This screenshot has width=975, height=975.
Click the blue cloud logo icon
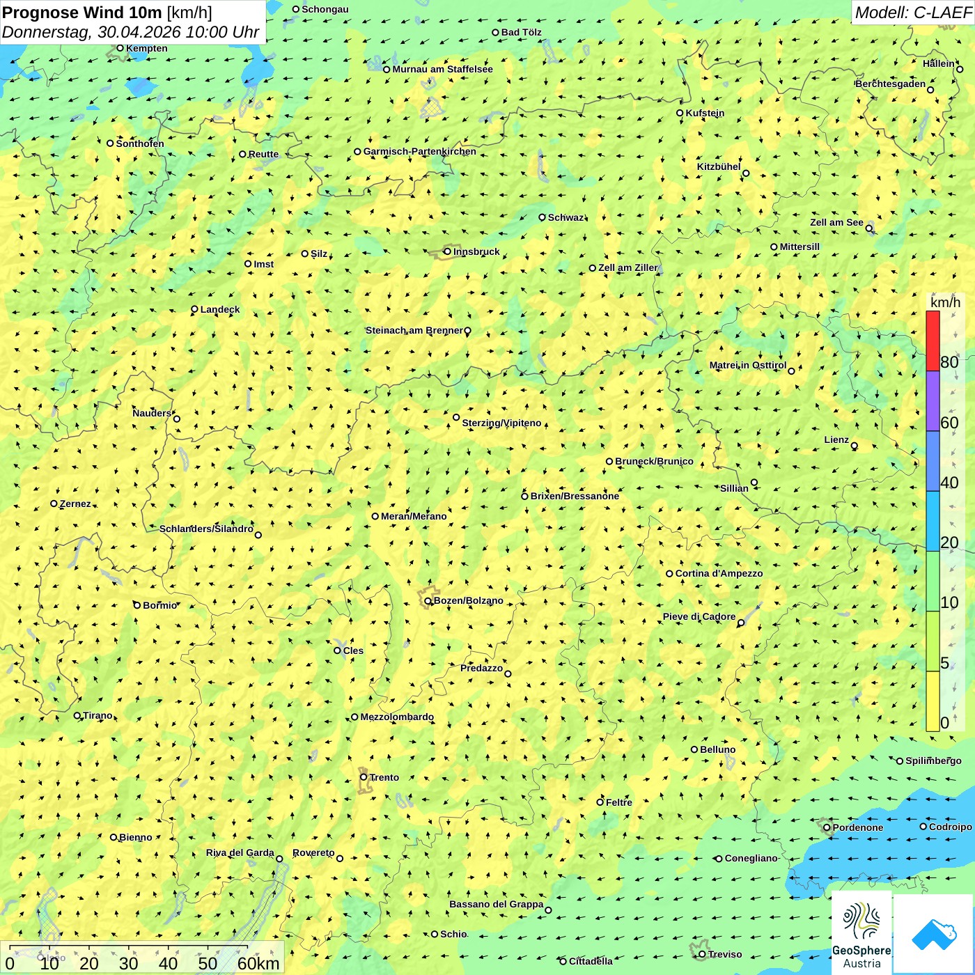pyautogui.click(x=934, y=935)
